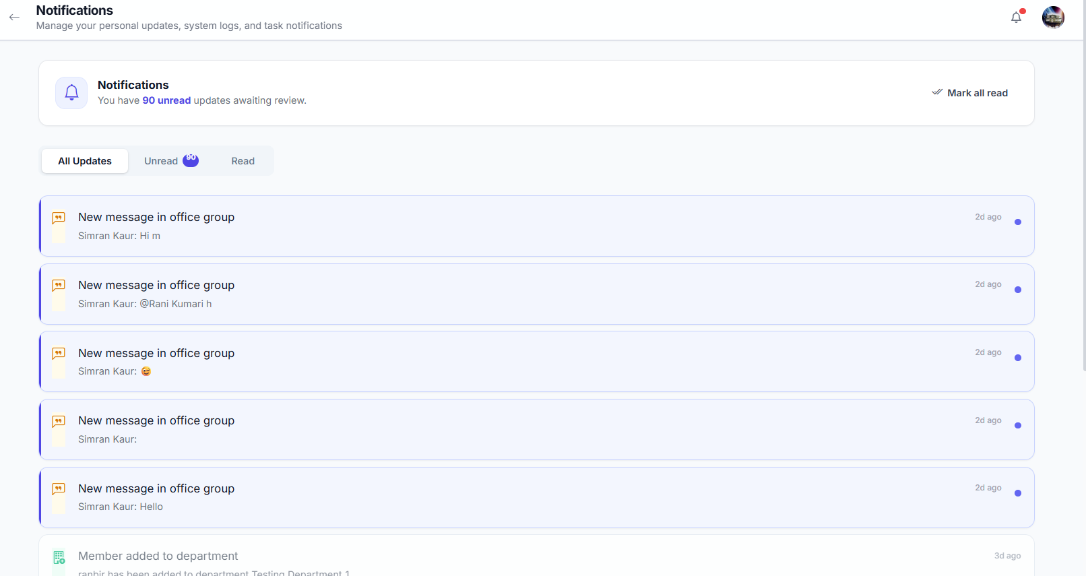Image resolution: width=1086 pixels, height=576 pixels.
Task: Click the "2d ago" timestamp on the Hello notification
Action: (988, 488)
